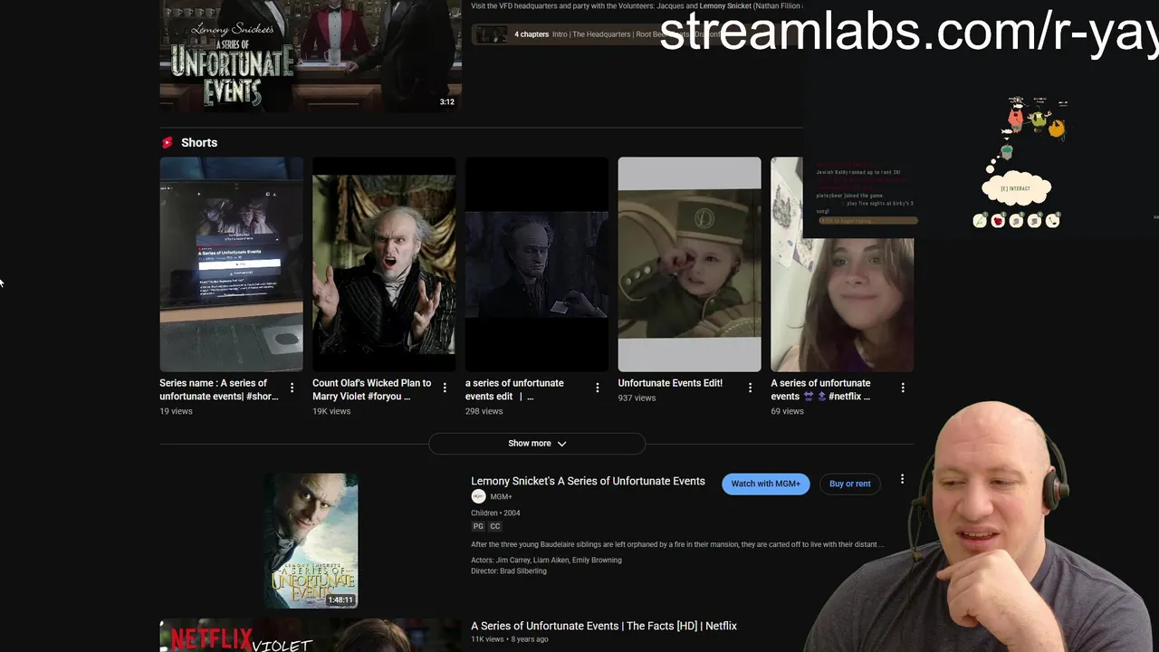Open the MGM+ channel name link

[501, 496]
